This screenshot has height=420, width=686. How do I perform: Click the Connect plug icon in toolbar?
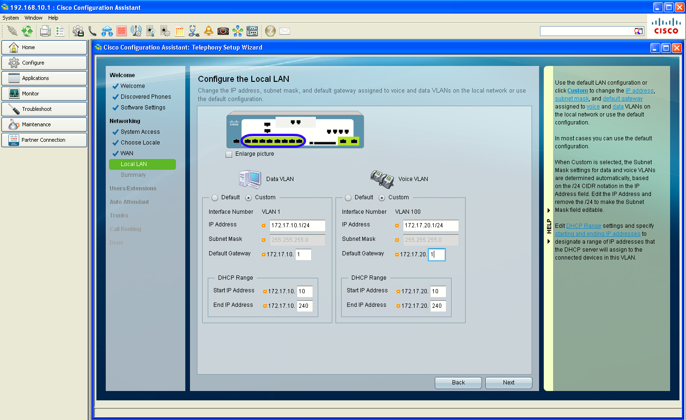click(12, 31)
